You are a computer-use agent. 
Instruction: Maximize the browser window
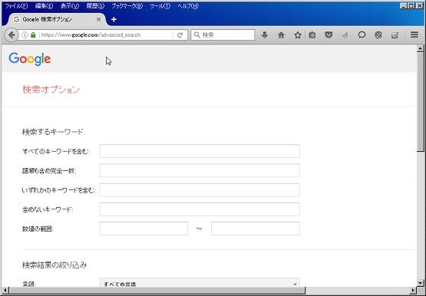[411, 5]
